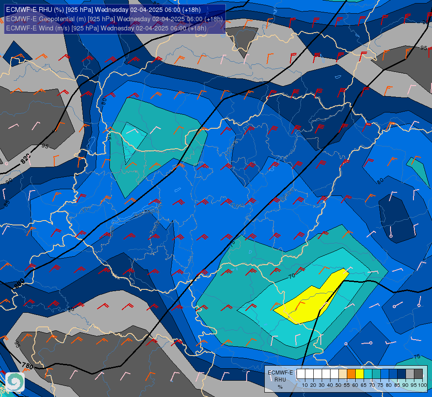Screen dimensions: 432x397
Task: Pick the light cyan legend swatch for 65-70%
Action: pyautogui.click(x=368, y=374)
